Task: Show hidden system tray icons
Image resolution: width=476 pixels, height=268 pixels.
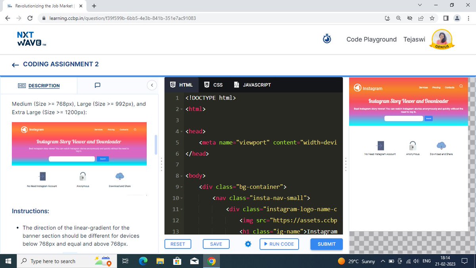Action: (383, 261)
